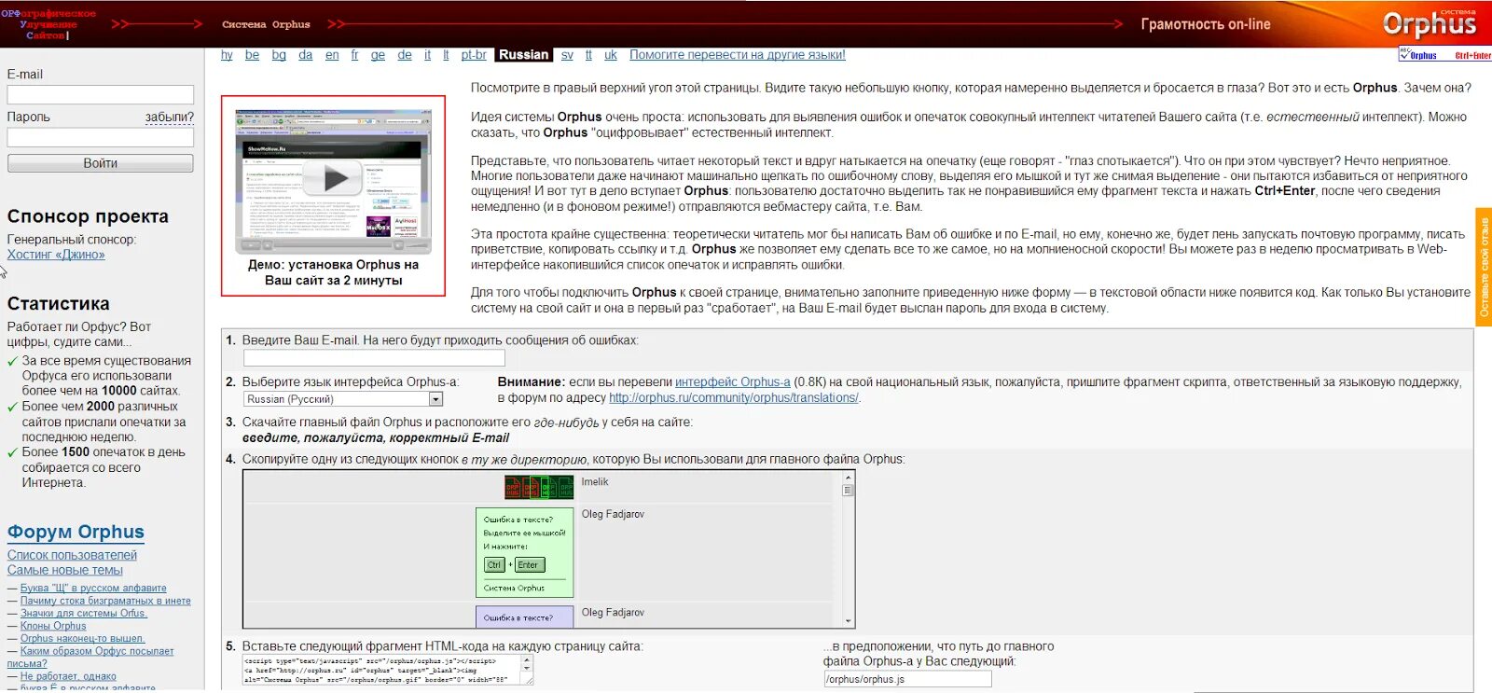
Task: Click 'Система Orphus' breadcrumb in header
Action: pyautogui.click(x=266, y=24)
